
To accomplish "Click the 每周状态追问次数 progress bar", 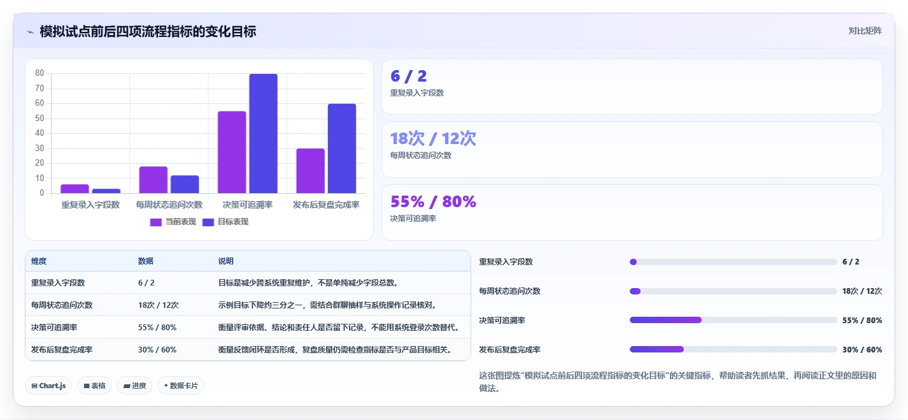I will click(733, 291).
